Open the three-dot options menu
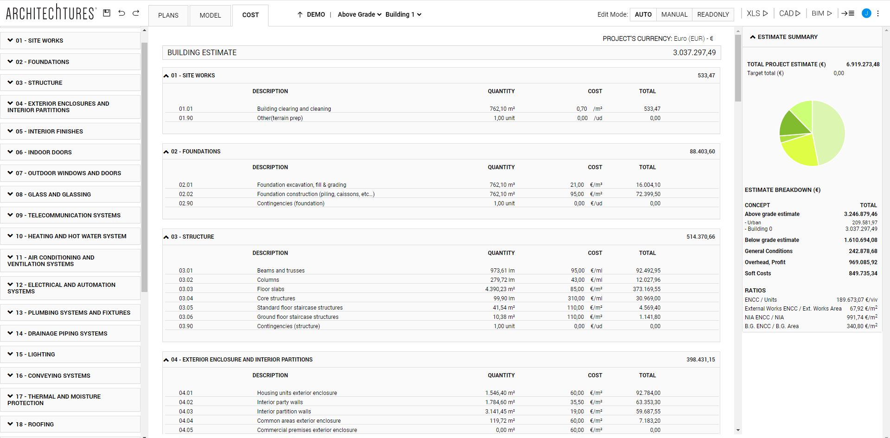Screen dimensions: 890x438 pyautogui.click(x=878, y=13)
